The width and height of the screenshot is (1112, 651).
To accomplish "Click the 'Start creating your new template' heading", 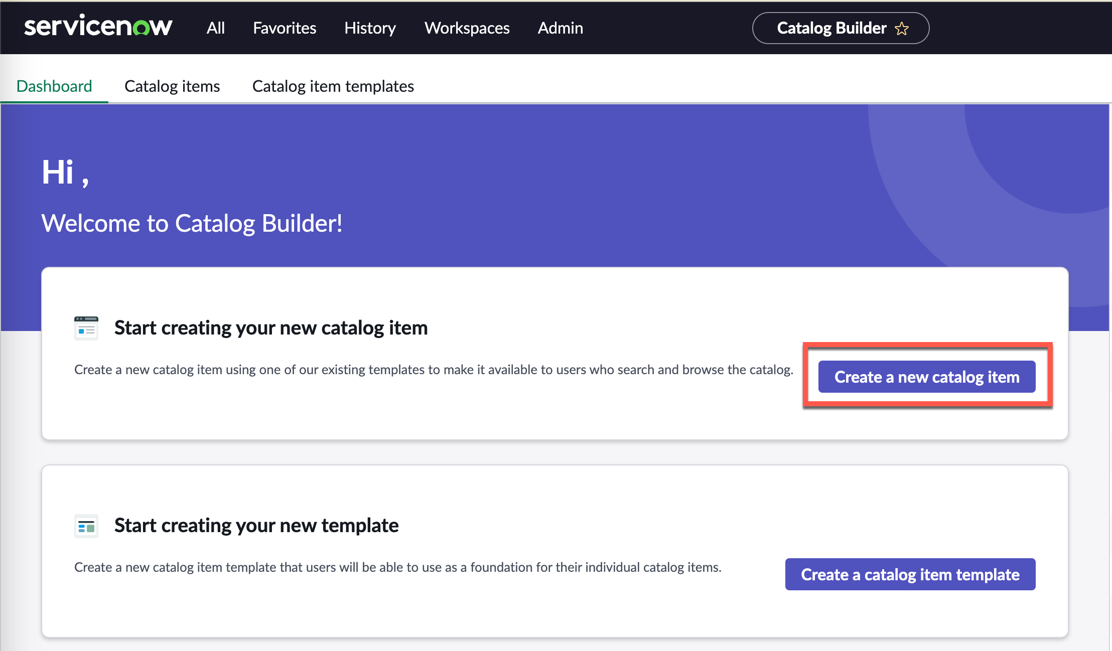I will (x=256, y=525).
